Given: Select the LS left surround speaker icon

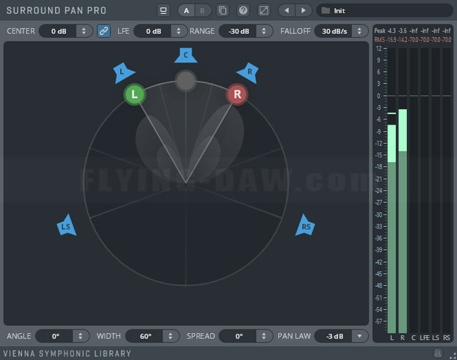Looking at the screenshot, I should (66, 225).
